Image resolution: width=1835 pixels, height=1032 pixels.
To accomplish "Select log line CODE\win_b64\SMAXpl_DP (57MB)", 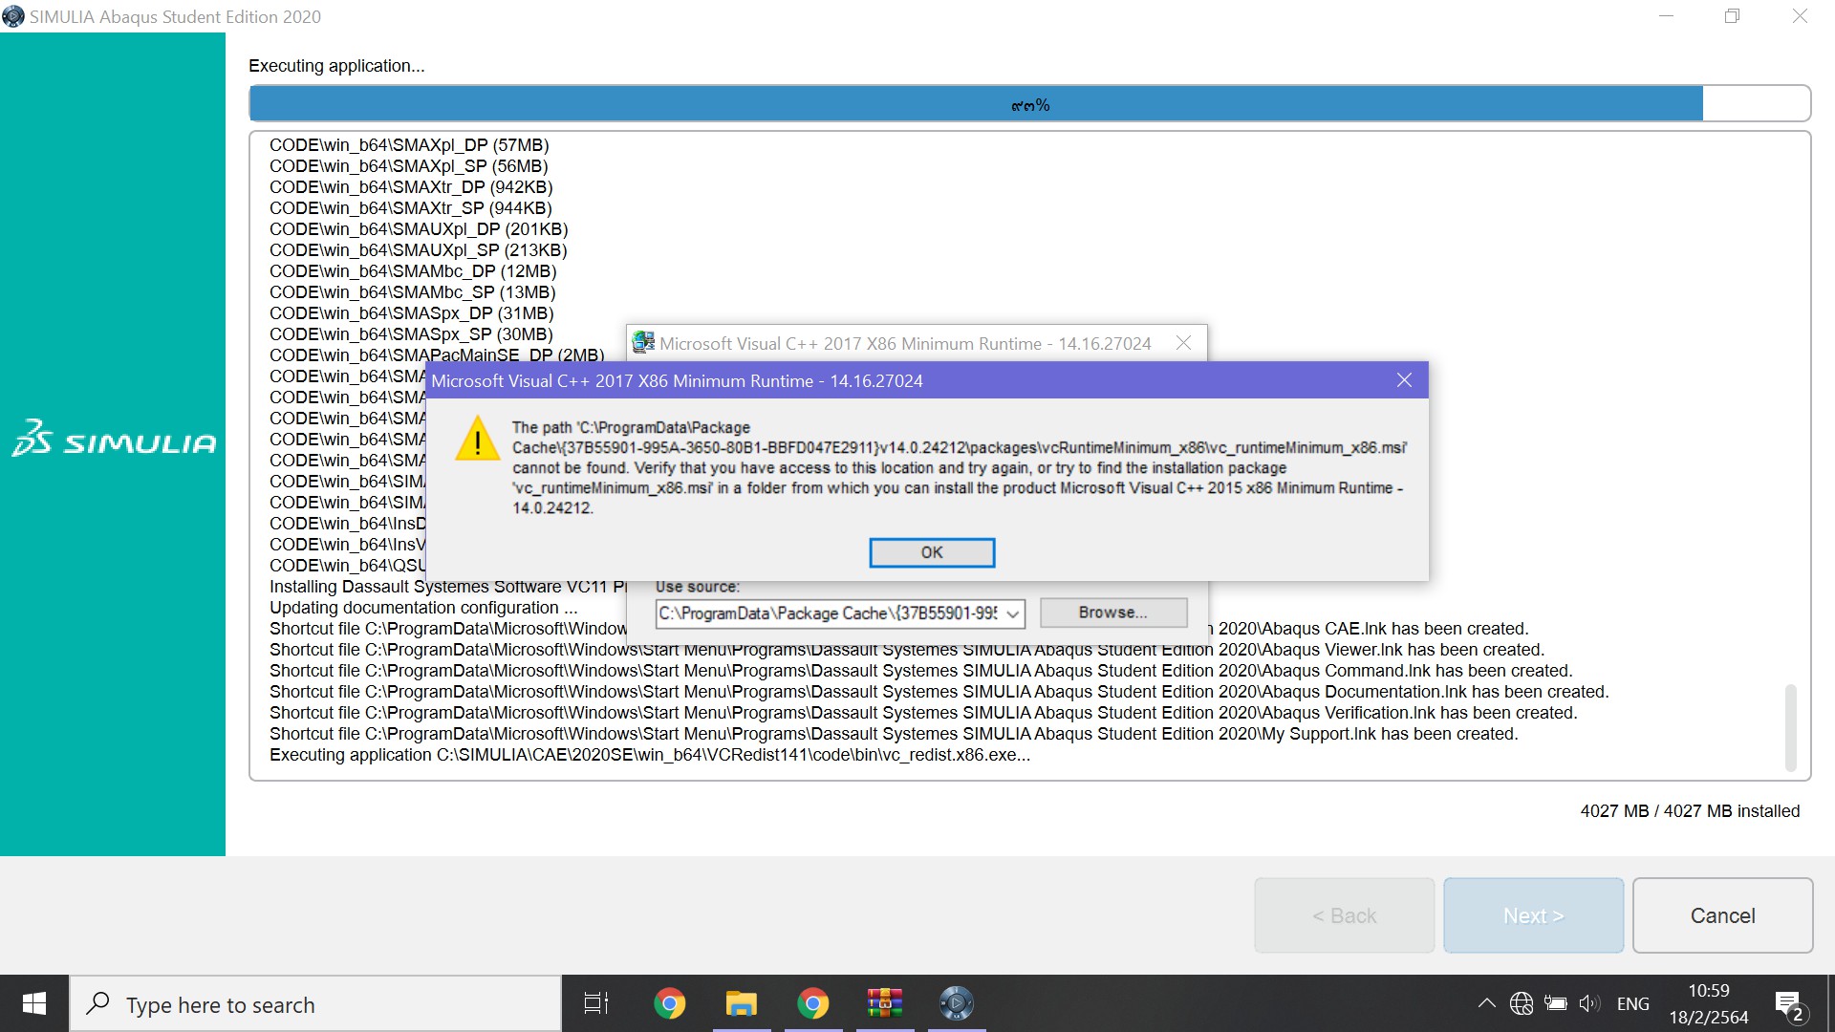I will point(409,145).
